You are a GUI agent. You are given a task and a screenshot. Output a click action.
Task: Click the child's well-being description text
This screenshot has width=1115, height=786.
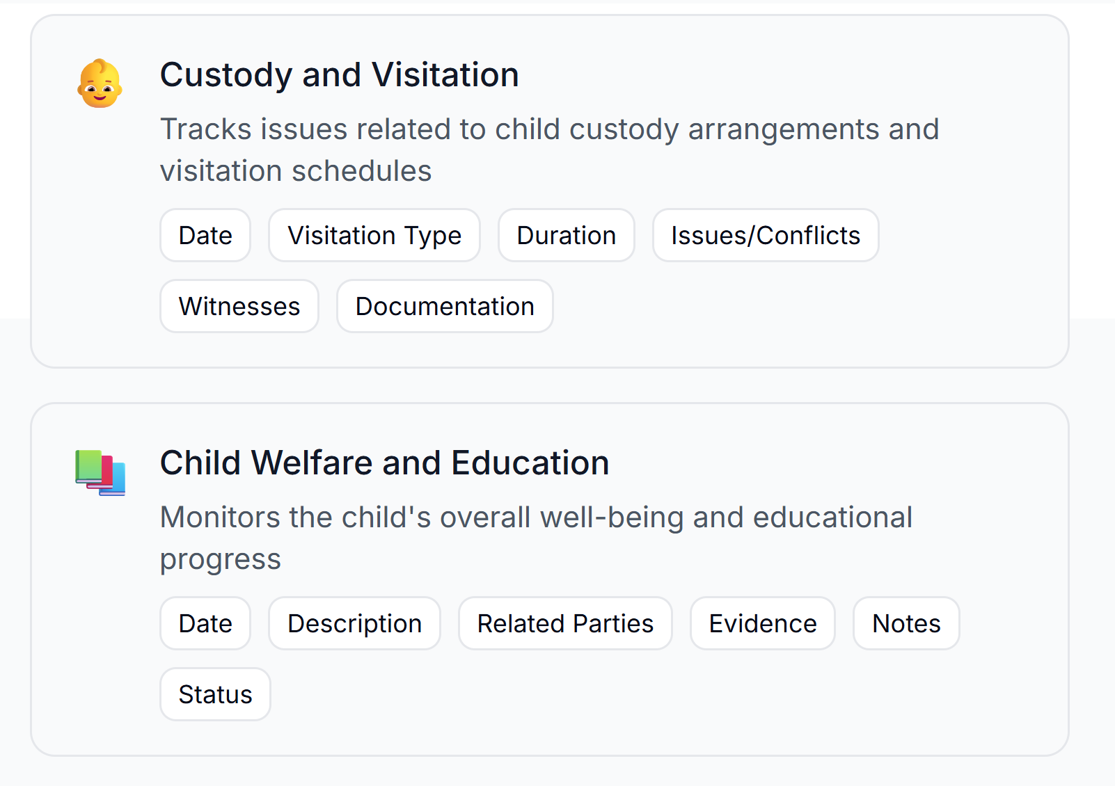[x=536, y=538]
